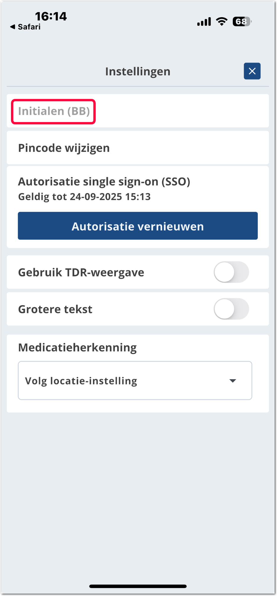Open the Volg locatie-instelling combo box
This screenshot has height=596, width=277.
(124, 381)
